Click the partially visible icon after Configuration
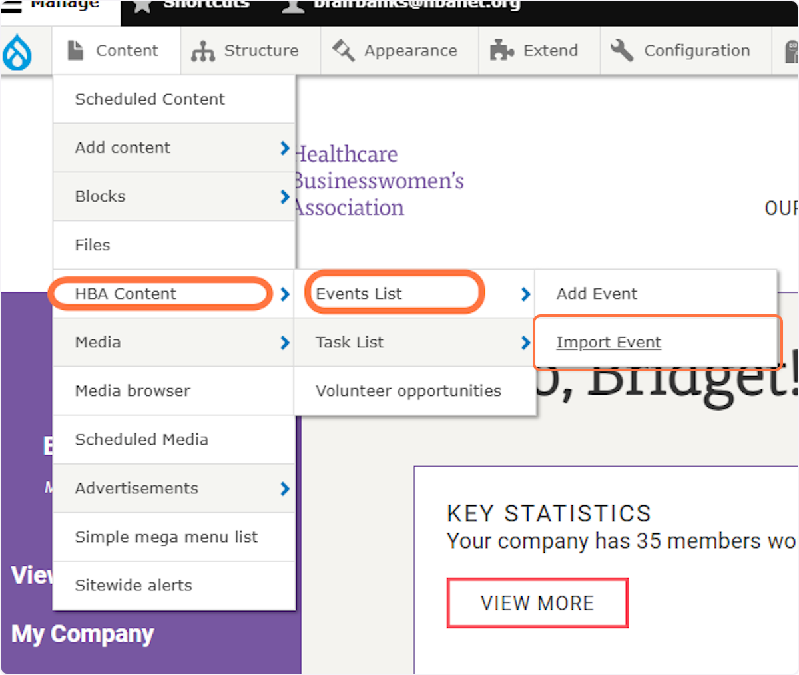Viewport: 799px width, 675px height. point(792,50)
